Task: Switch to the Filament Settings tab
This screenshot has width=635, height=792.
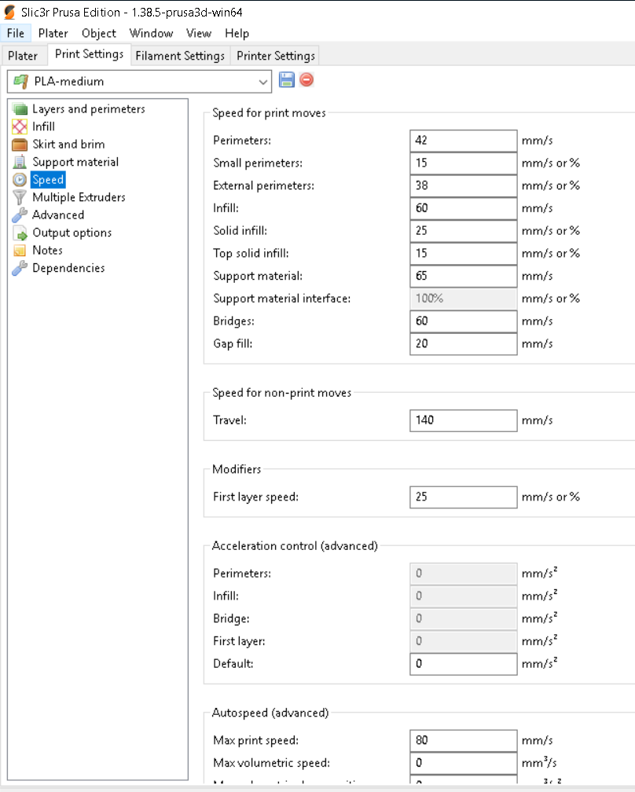Action: 180,56
